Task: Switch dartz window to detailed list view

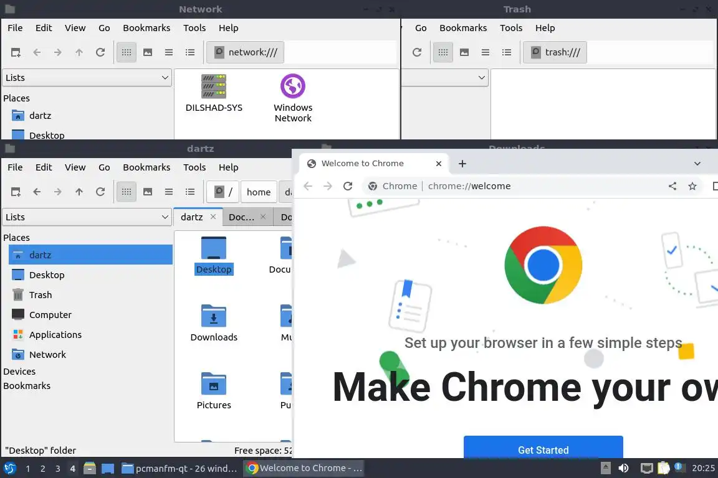Action: (x=190, y=192)
